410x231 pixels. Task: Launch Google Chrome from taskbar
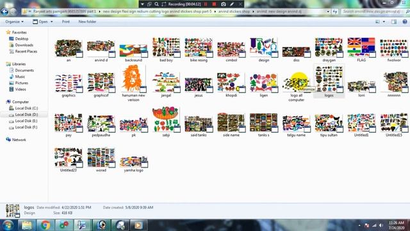pos(45,225)
